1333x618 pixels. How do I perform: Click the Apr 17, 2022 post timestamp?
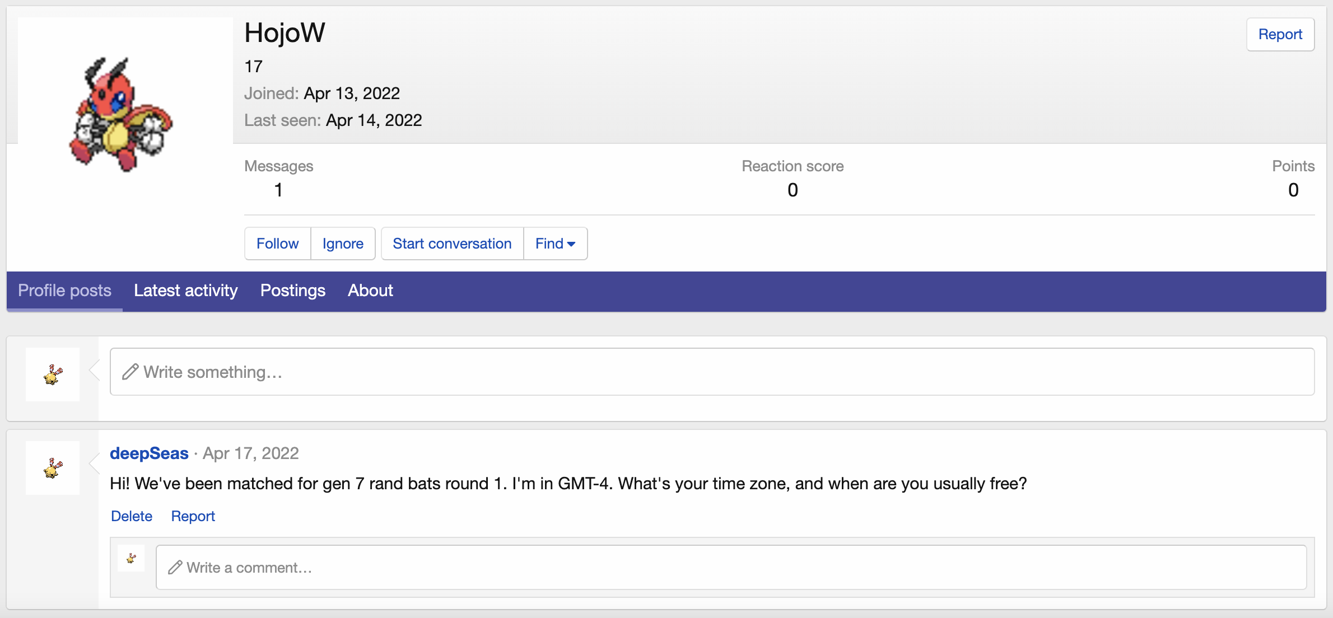250,453
